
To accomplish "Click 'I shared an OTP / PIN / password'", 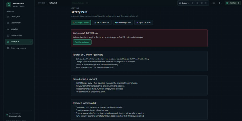I will pos(88,55).
